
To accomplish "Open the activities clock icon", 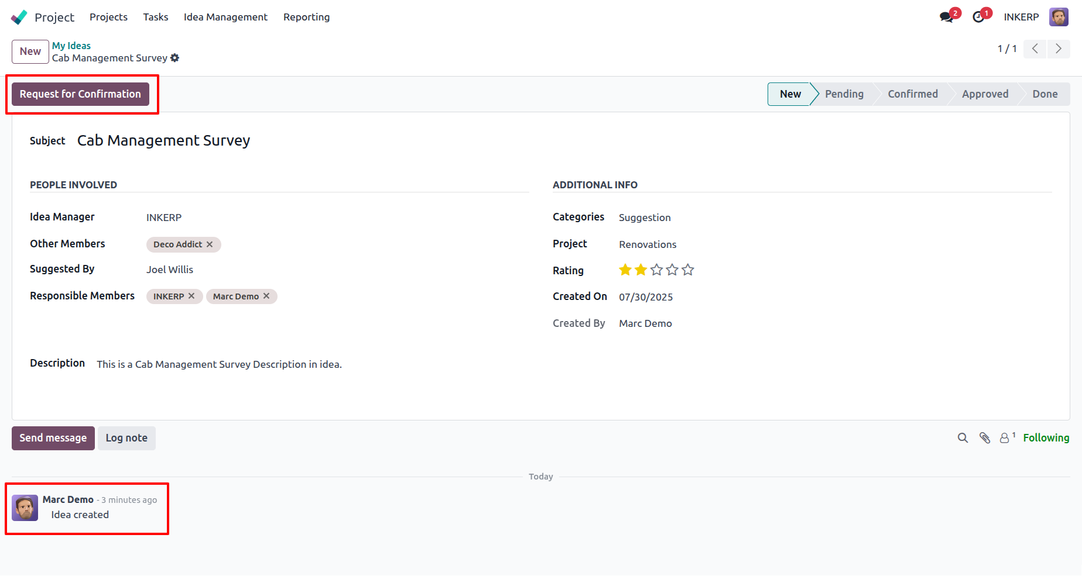I will pos(978,17).
